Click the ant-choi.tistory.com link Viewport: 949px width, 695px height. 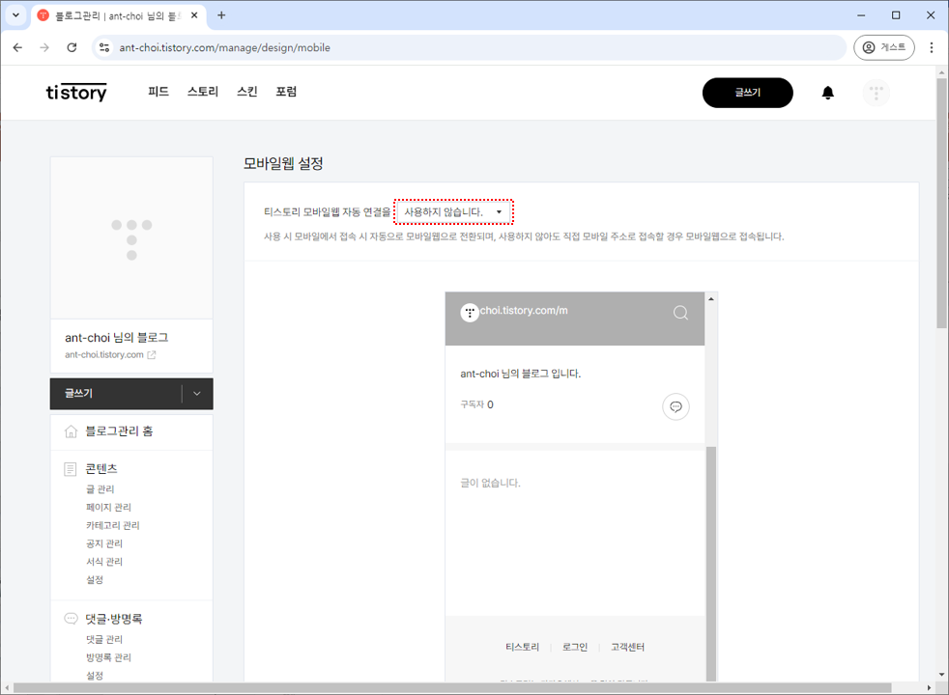pos(104,355)
